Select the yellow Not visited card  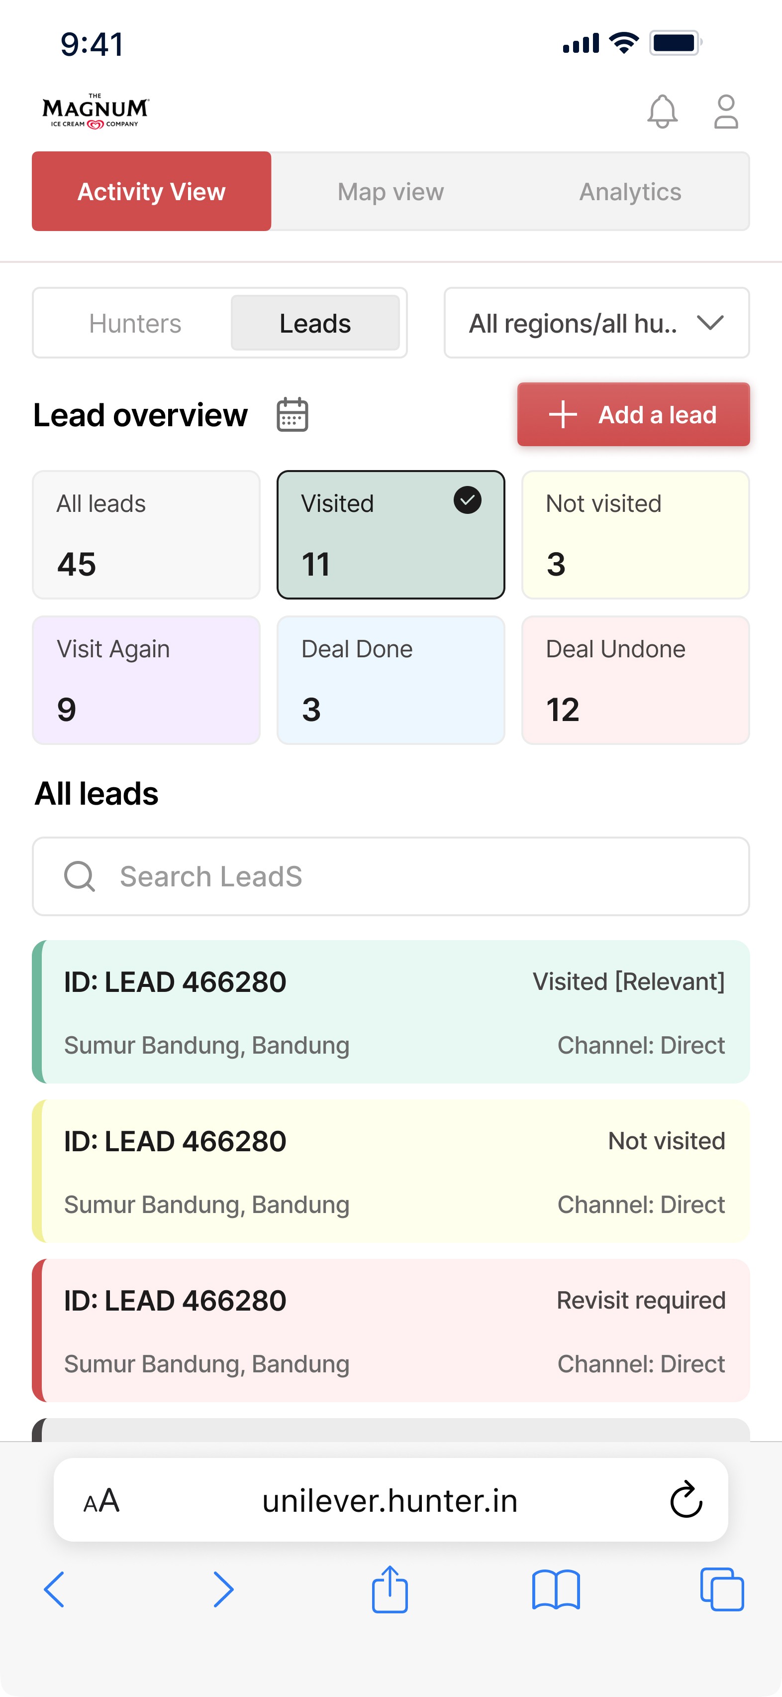point(635,534)
